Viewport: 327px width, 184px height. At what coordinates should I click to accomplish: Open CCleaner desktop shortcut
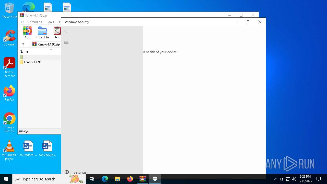pyautogui.click(x=9, y=38)
